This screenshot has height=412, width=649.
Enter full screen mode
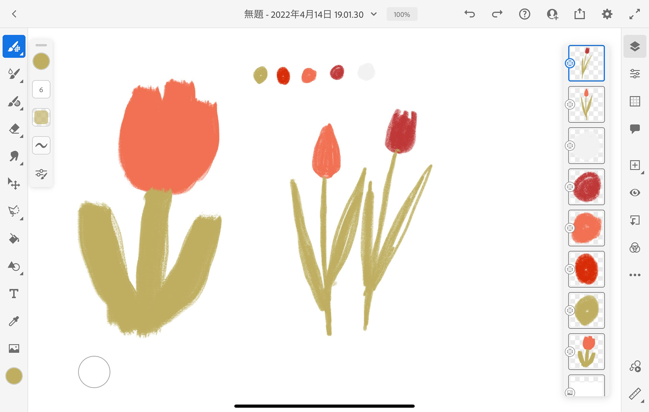click(x=635, y=14)
